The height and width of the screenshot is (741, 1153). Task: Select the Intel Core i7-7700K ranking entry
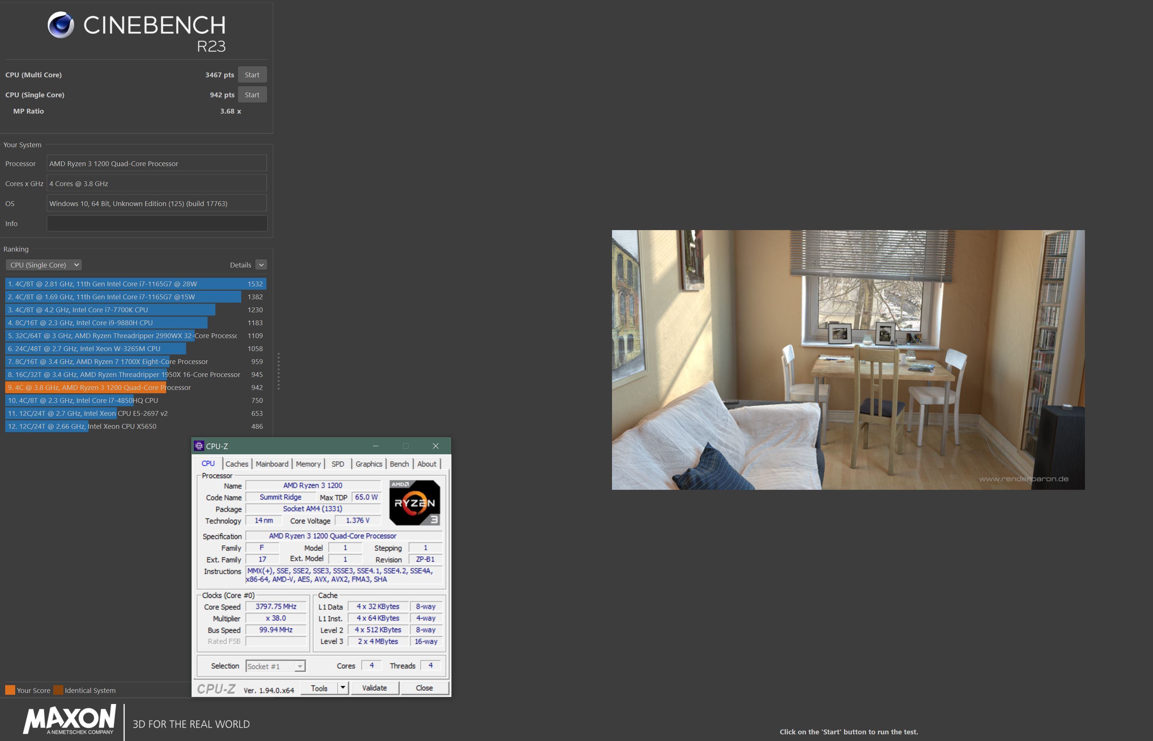pyautogui.click(x=111, y=310)
